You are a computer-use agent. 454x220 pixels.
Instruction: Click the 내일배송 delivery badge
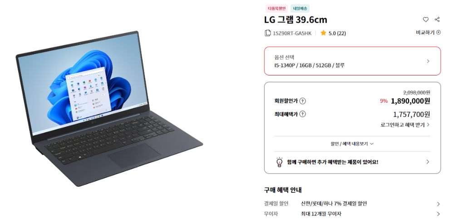[300, 8]
